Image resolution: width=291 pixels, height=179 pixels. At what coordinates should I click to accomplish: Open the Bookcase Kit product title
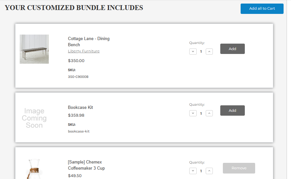coord(80,107)
